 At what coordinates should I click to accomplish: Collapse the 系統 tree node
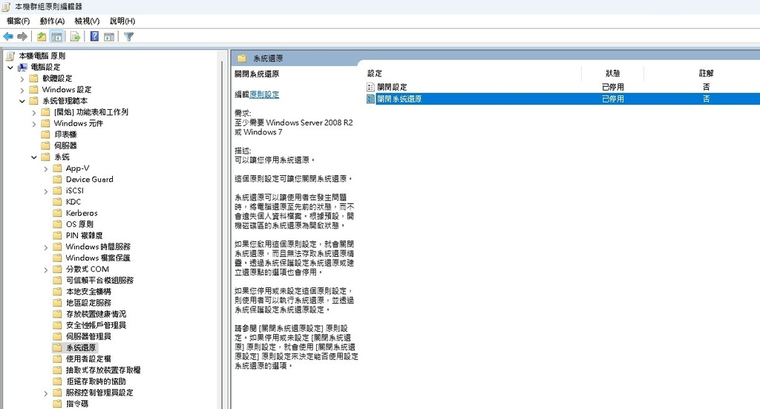[33, 157]
